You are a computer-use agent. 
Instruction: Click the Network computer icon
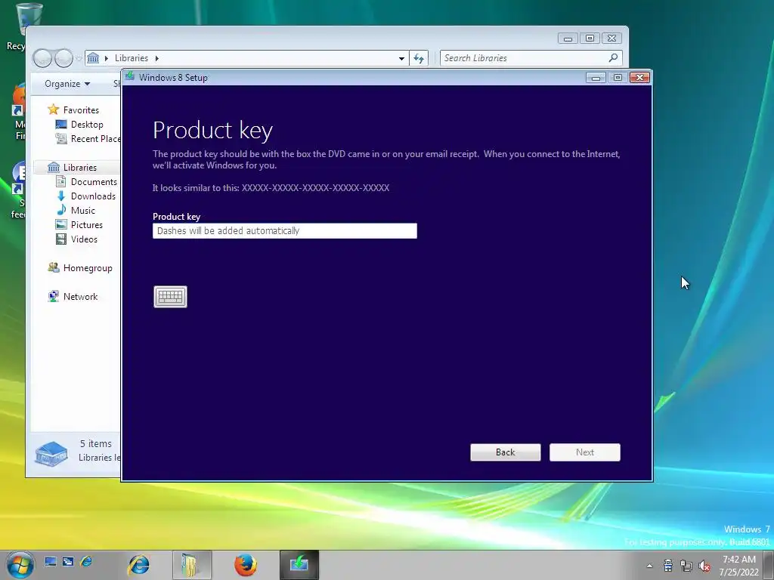coord(54,296)
